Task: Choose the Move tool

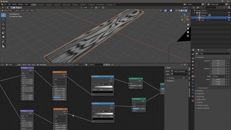Action: coord(3,24)
